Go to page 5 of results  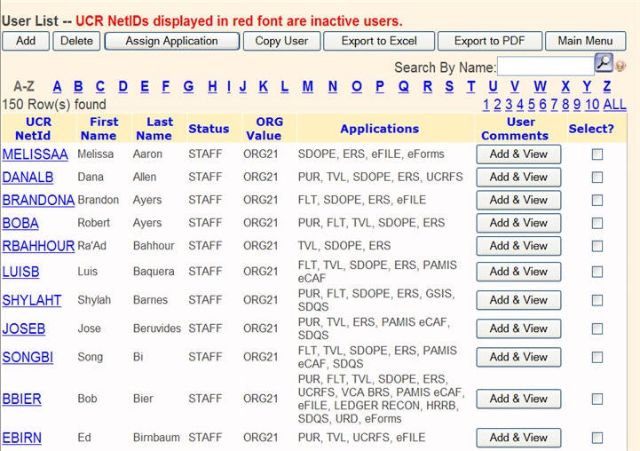click(530, 105)
